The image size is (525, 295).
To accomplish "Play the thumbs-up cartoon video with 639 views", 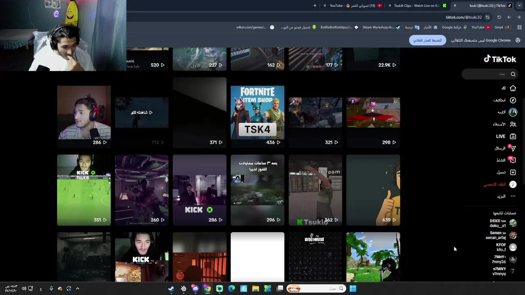I will [373, 190].
